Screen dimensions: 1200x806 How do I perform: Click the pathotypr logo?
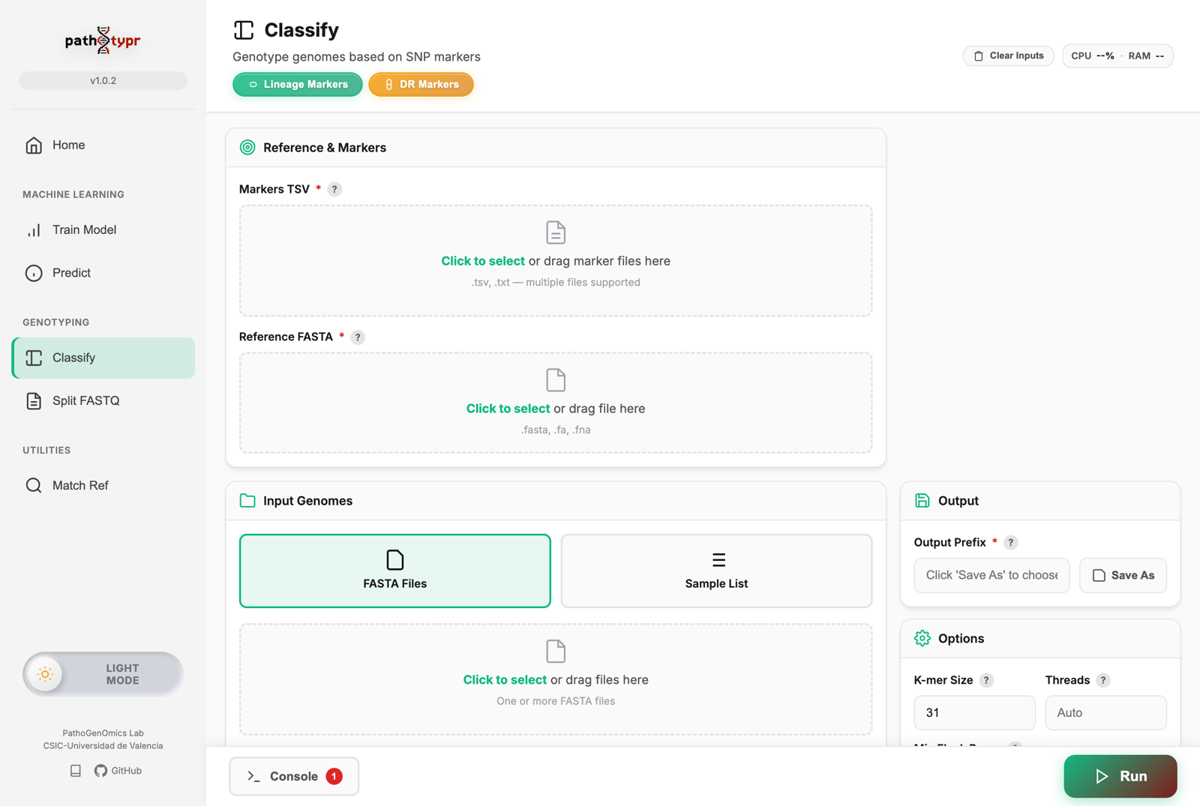point(103,40)
